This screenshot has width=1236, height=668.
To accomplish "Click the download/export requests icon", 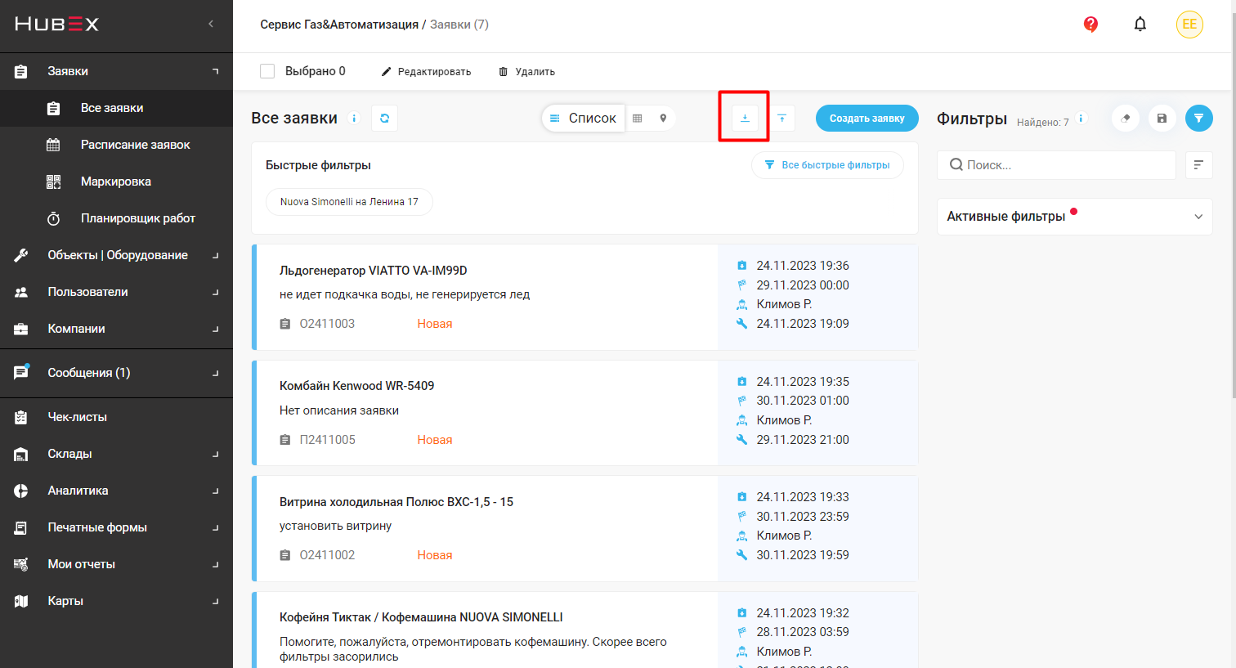I will pyautogui.click(x=744, y=119).
